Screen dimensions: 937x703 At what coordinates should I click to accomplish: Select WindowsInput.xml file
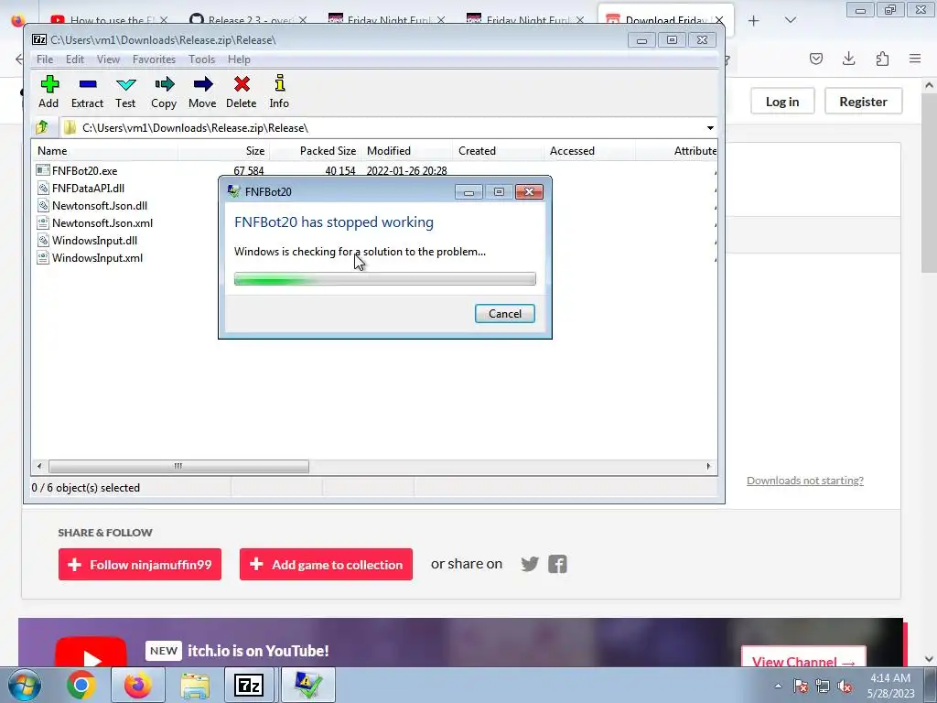click(x=97, y=257)
